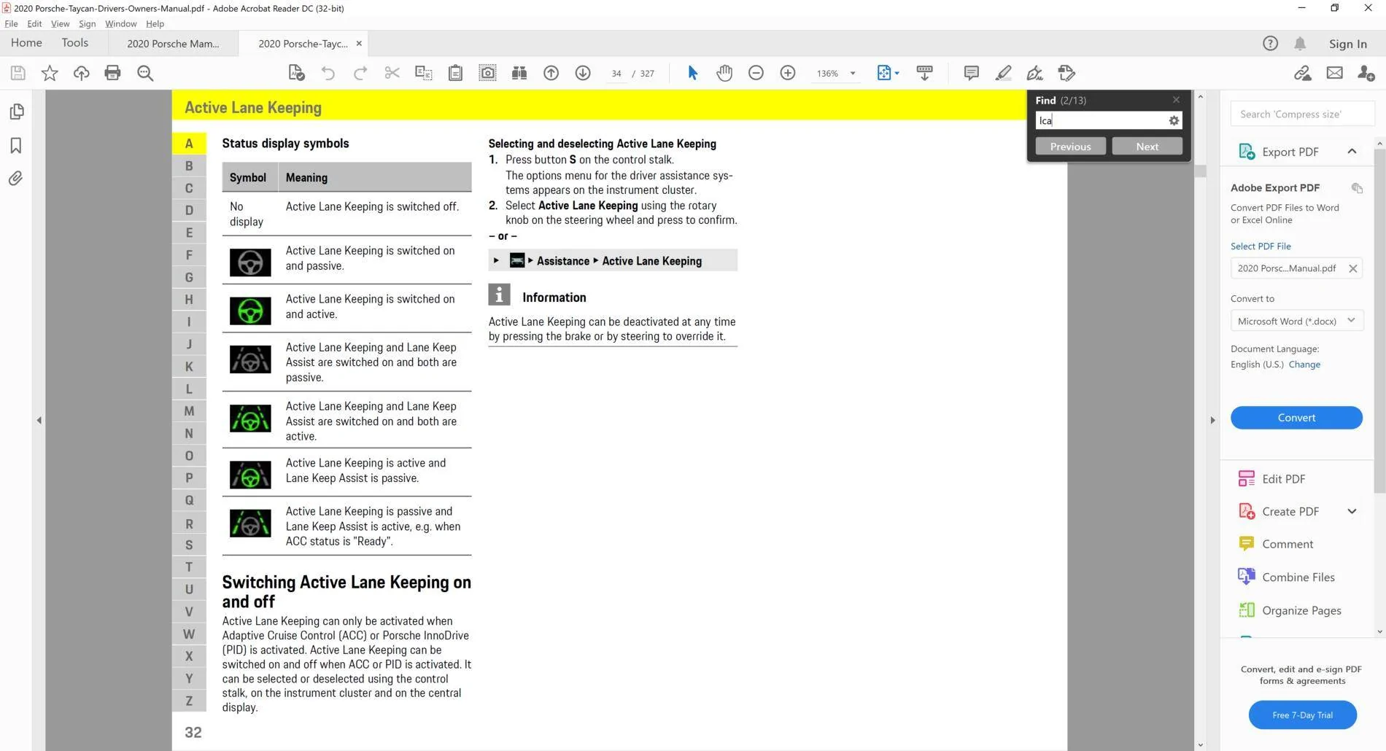This screenshot has width=1386, height=751.
Task: Click the Highlight text pen icon
Action: [1003, 73]
